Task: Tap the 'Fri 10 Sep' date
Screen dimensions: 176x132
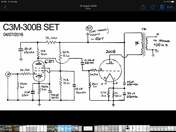Action: coord(13,2)
